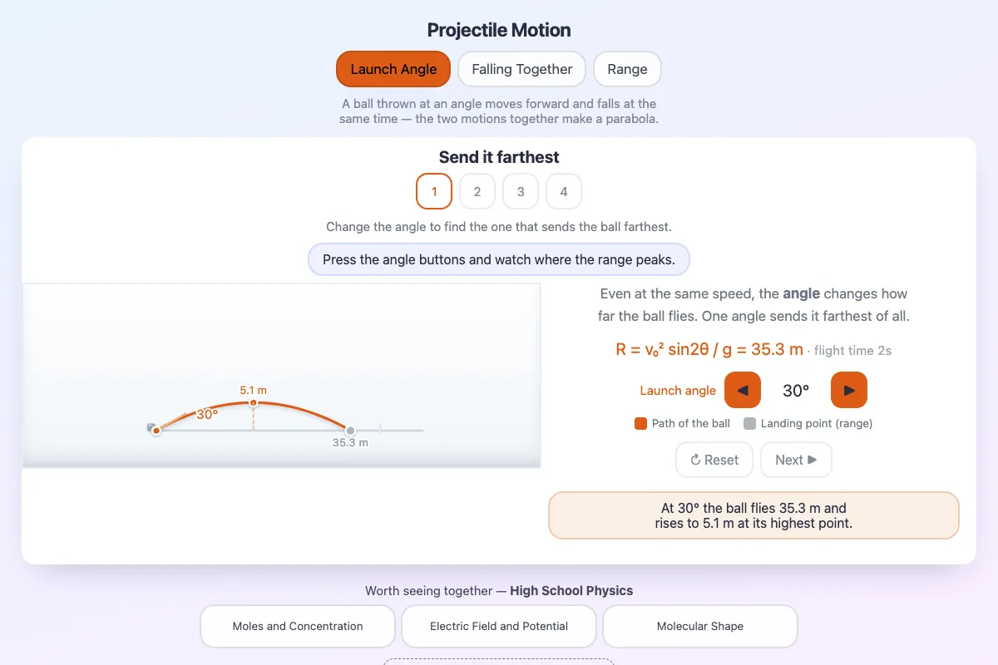
Task: Click the peak height marker on trajectory
Action: [x=254, y=403]
